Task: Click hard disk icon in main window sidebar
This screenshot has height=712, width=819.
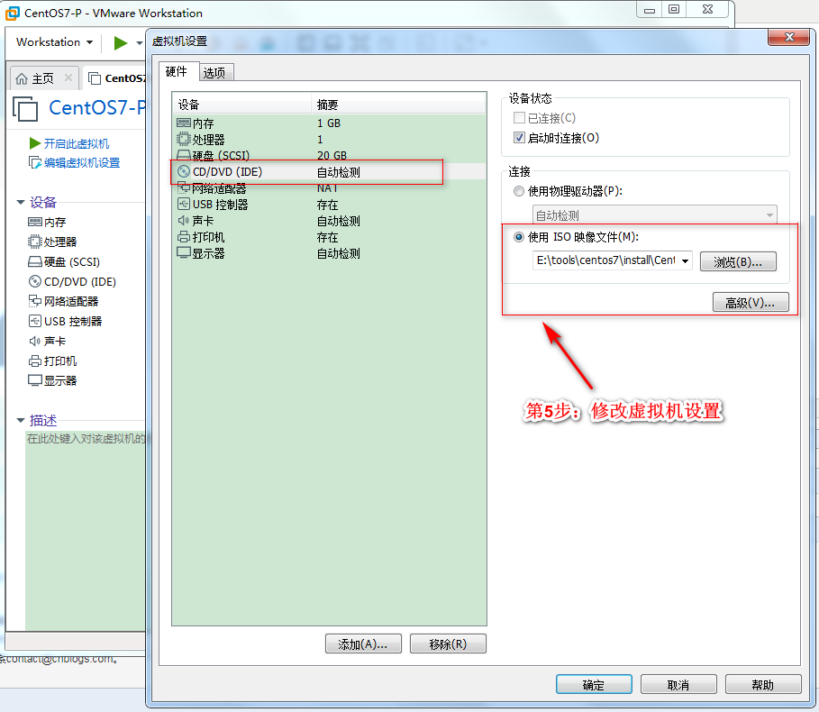Action: pos(35,261)
